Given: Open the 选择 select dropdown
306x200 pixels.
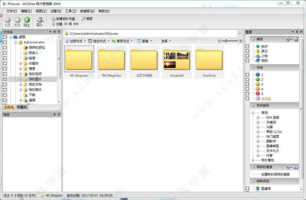Looking at the screenshot, I should pyautogui.click(x=166, y=41).
